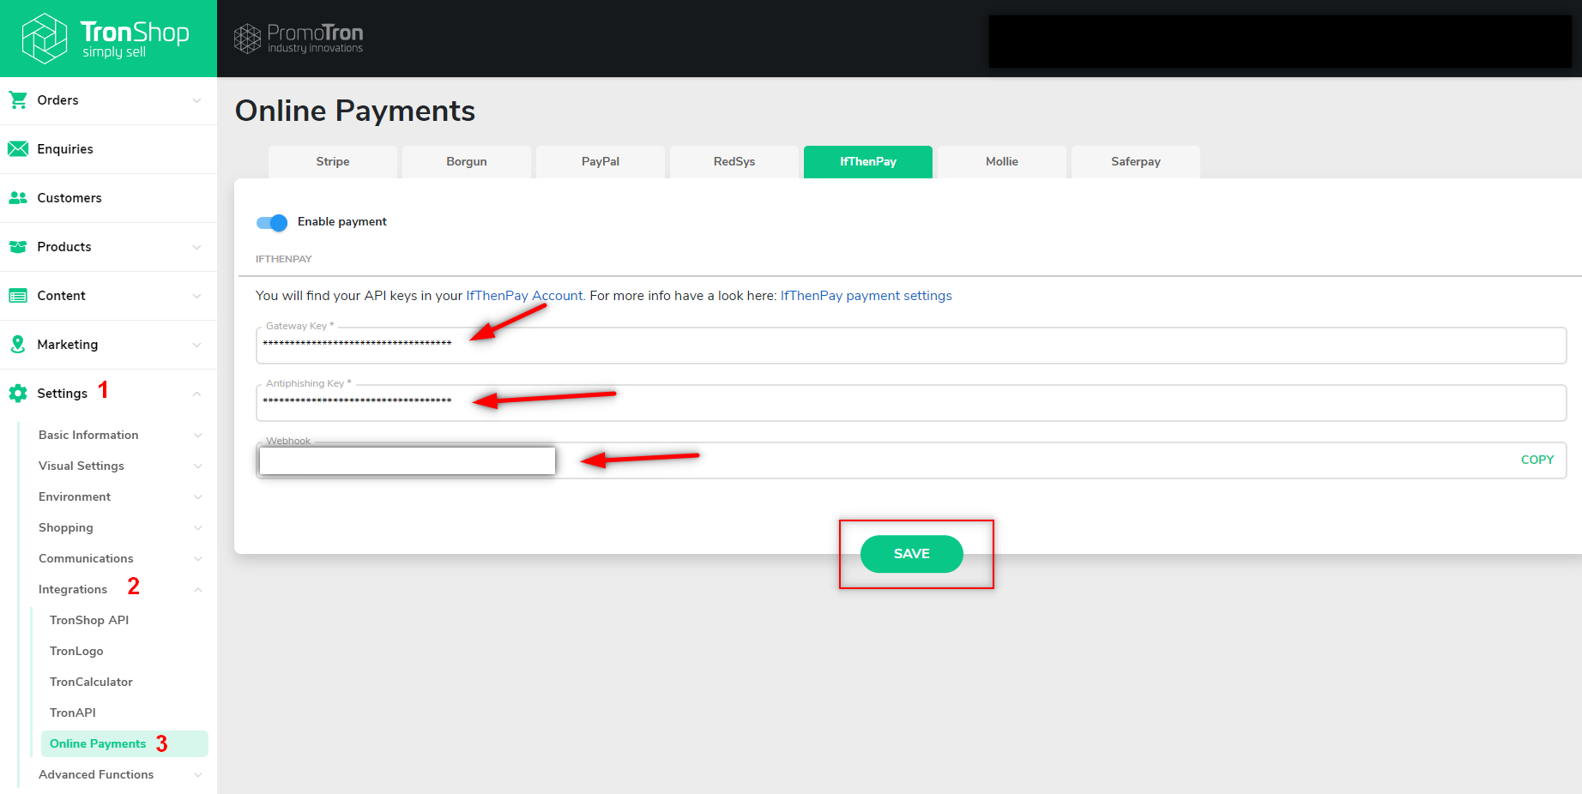Expand the Content menu chevron

[x=197, y=296]
